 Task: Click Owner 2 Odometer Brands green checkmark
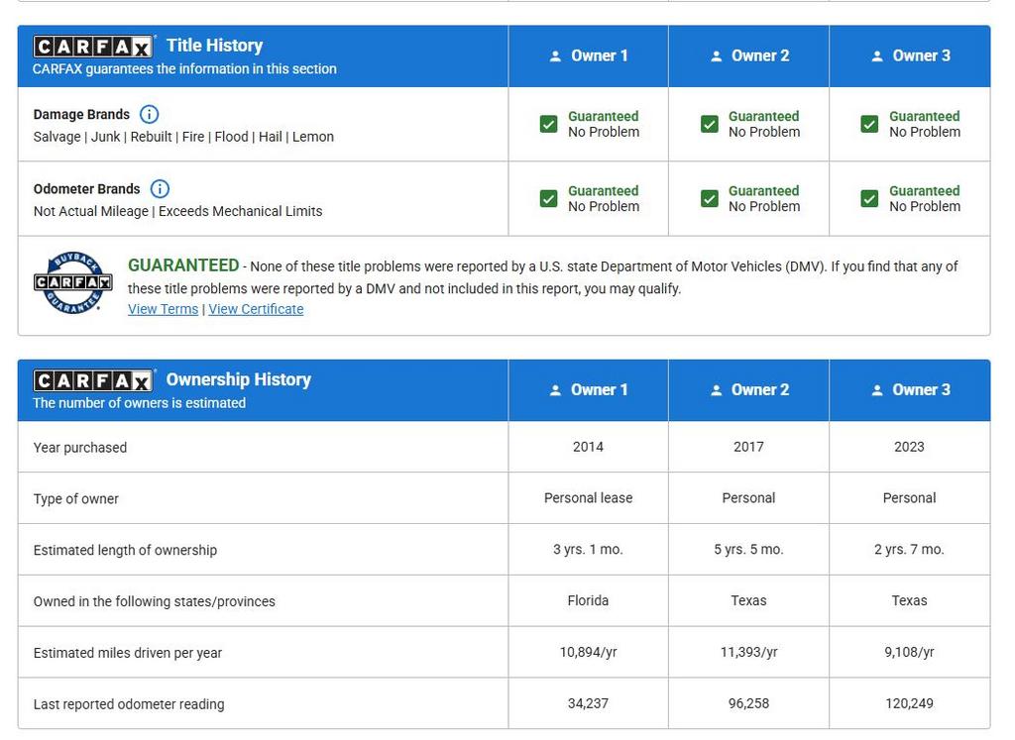709,198
